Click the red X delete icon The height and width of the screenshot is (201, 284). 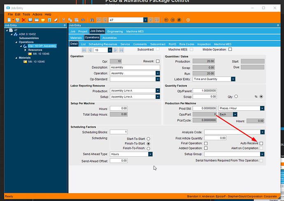[23, 20]
